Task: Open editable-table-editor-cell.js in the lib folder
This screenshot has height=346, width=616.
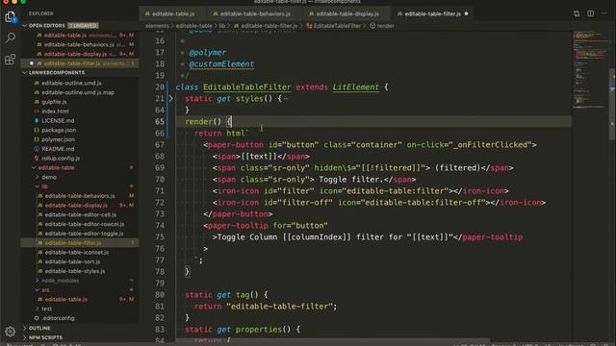Action: coord(80,215)
